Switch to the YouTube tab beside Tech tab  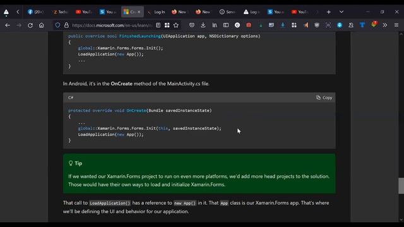83,12
